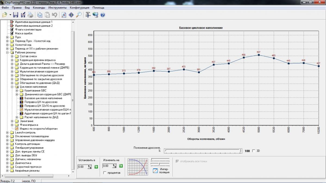Toggle the отображать все точки checkbox
326x183 pixels.
pos(177,161)
